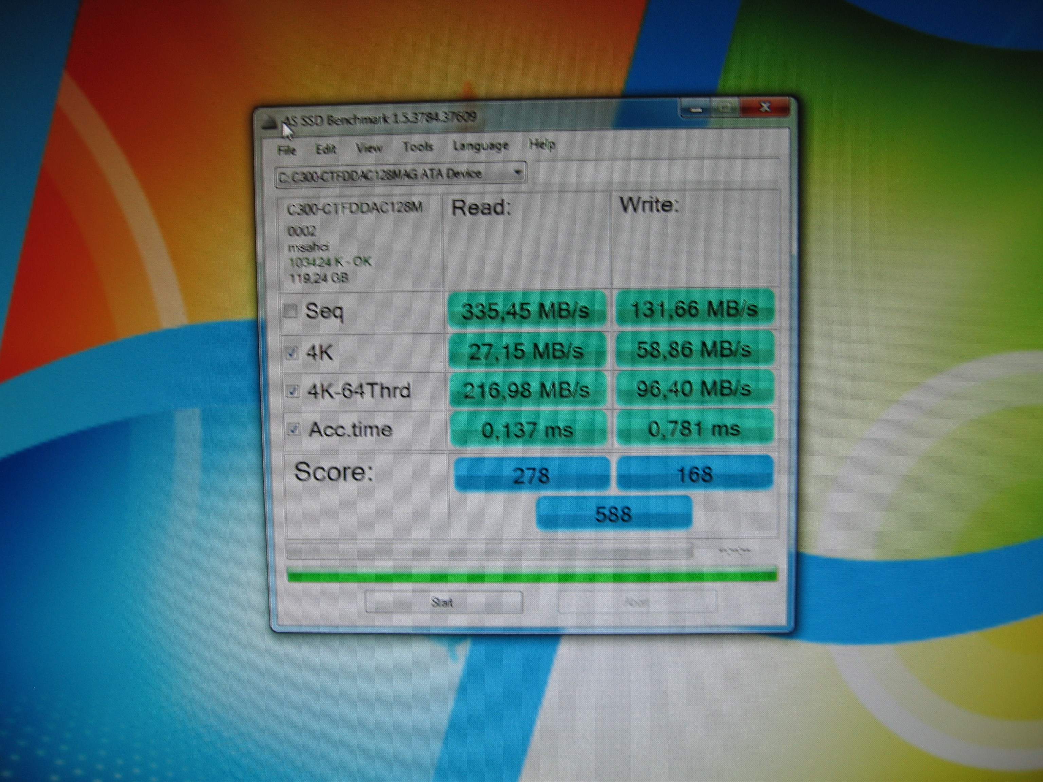The image size is (1043, 782).
Task: Toggle the Acc.time test checkbox
Action: [x=294, y=429]
